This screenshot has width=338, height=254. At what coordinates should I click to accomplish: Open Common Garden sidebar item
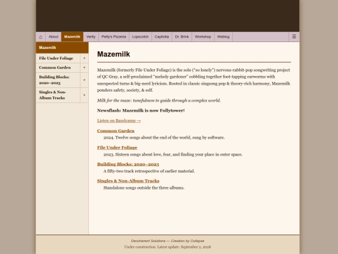coord(58,68)
